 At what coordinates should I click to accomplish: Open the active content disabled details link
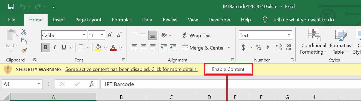[131, 69]
